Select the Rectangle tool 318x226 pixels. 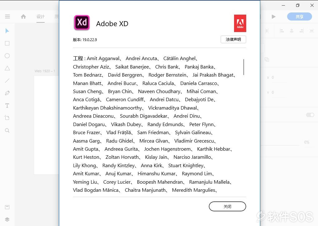[7, 43]
